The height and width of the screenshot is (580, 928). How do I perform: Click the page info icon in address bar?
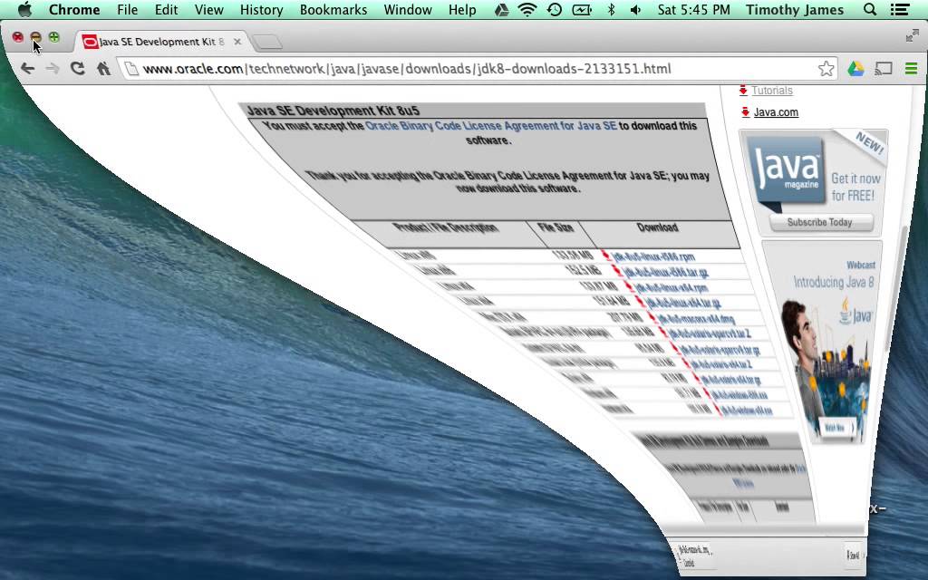click(132, 69)
